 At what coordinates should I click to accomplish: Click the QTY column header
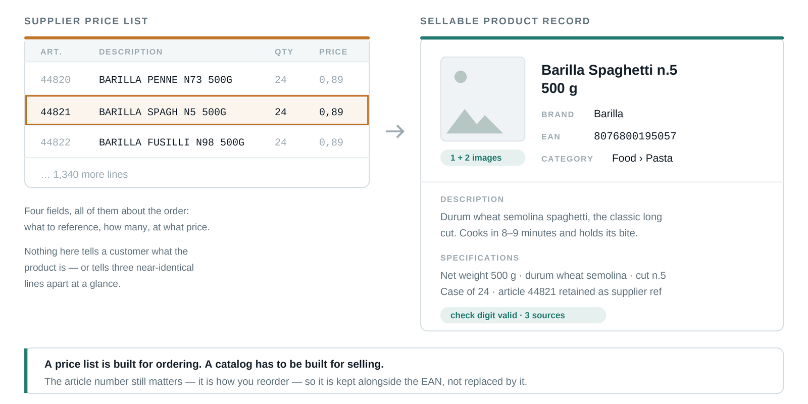(x=284, y=52)
